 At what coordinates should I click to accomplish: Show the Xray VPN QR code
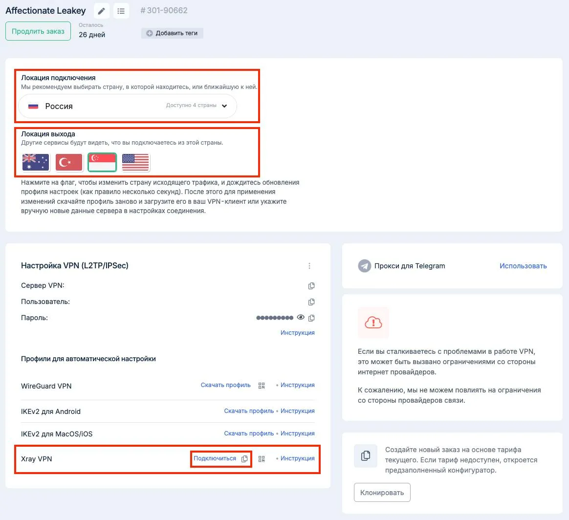point(262,459)
